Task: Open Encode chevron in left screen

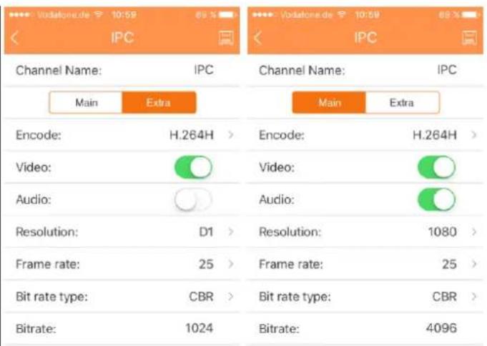Action: pyautogui.click(x=231, y=135)
